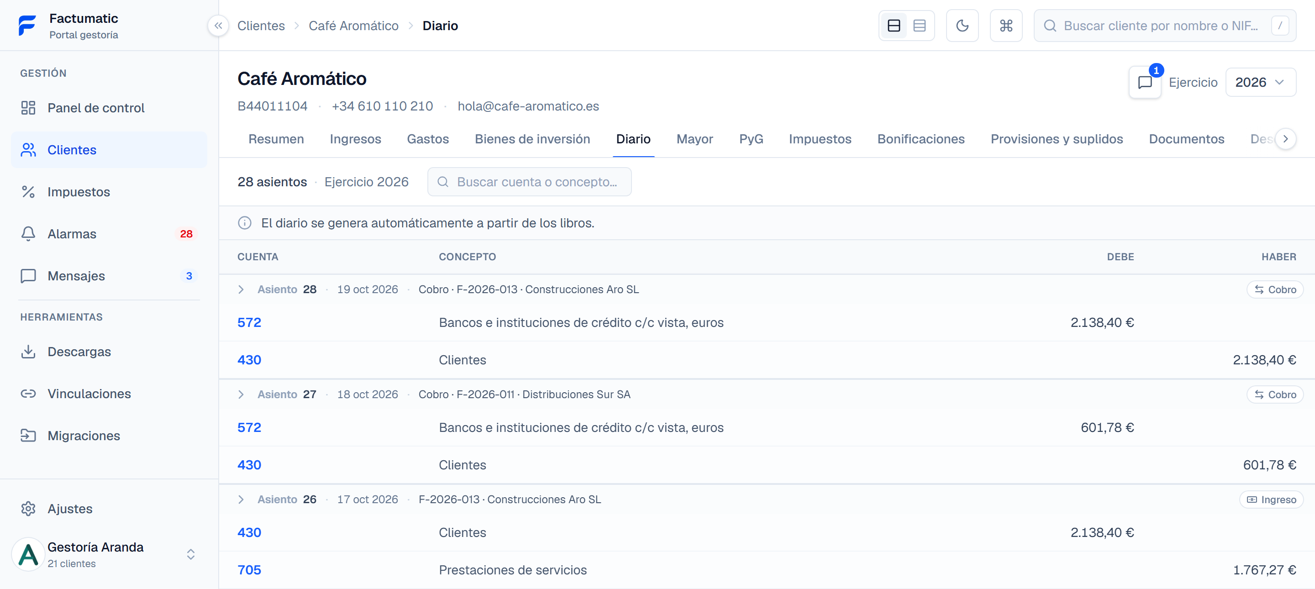1315x589 pixels.
Task: Focus the Buscar cliente por nombre search
Action: (1164, 26)
